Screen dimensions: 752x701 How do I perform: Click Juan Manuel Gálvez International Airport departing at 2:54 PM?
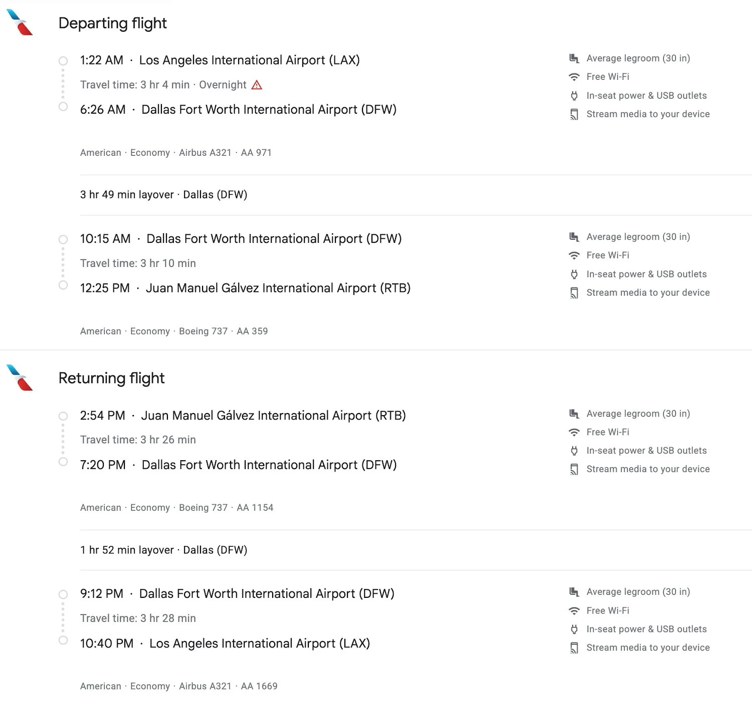[273, 416]
